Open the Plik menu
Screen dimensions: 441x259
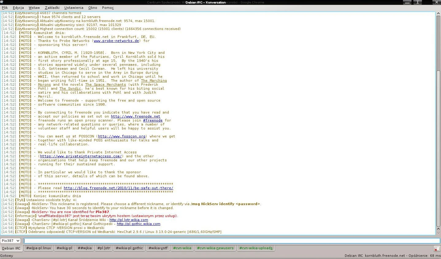5,8
